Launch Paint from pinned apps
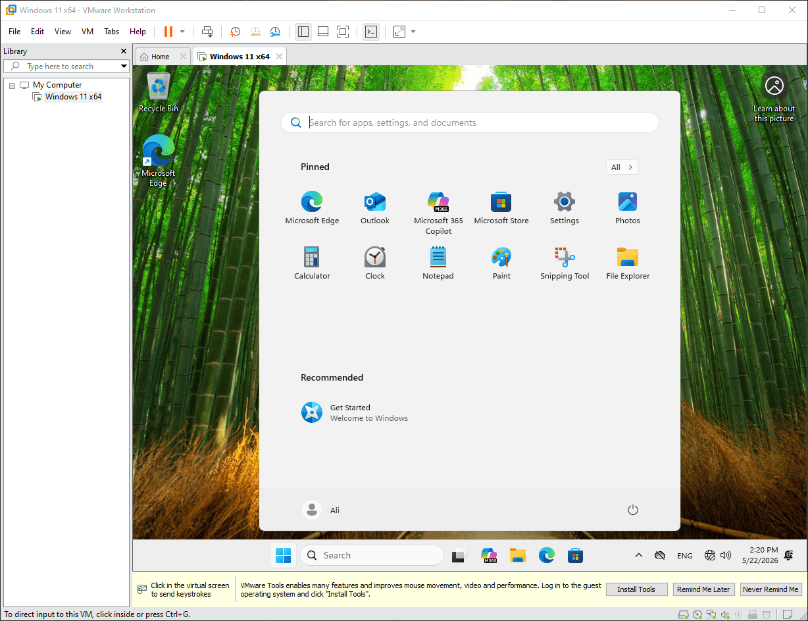Viewport: 808px width, 621px height. [x=501, y=263]
